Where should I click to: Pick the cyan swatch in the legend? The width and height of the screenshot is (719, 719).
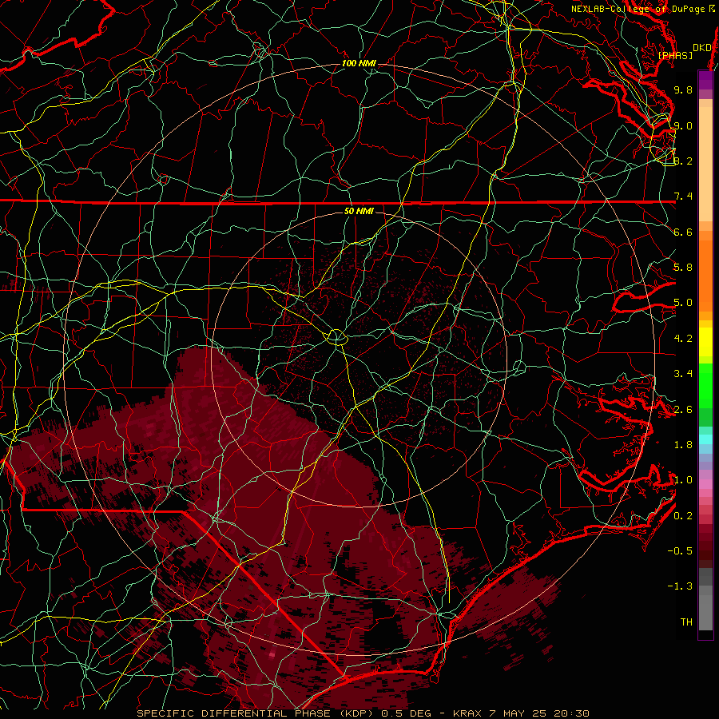point(705,439)
